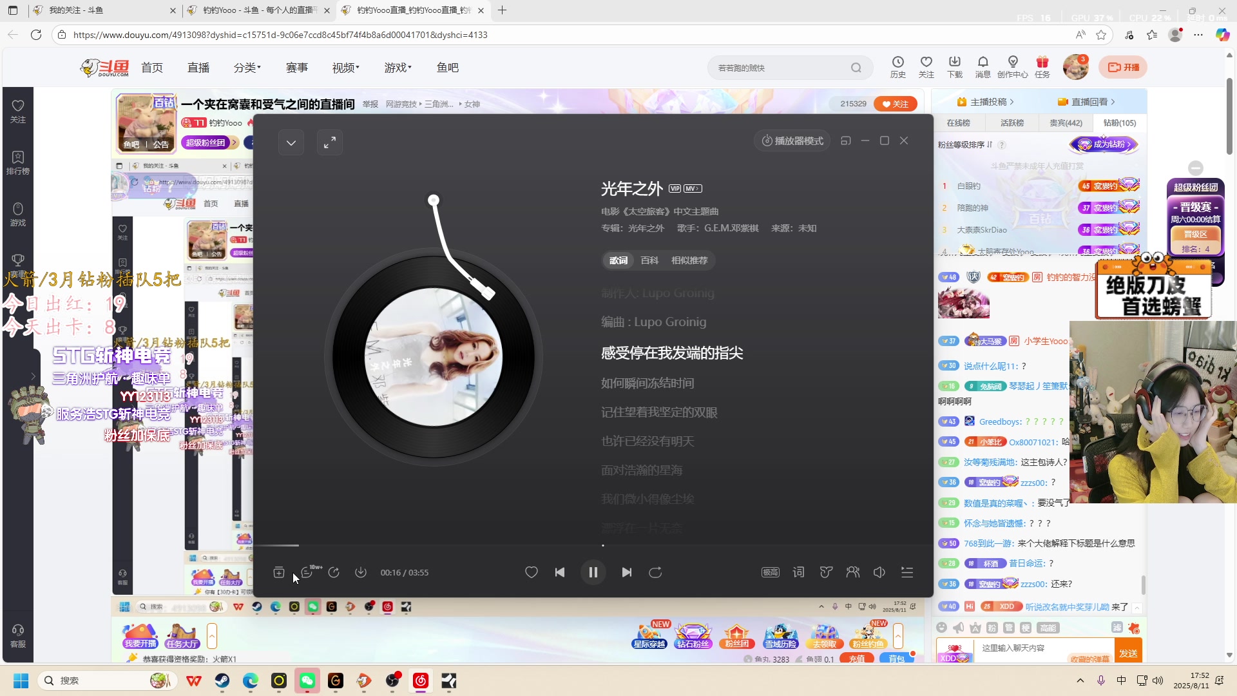The height and width of the screenshot is (696, 1237).
Task: Skip to the previous track
Action: click(560, 572)
